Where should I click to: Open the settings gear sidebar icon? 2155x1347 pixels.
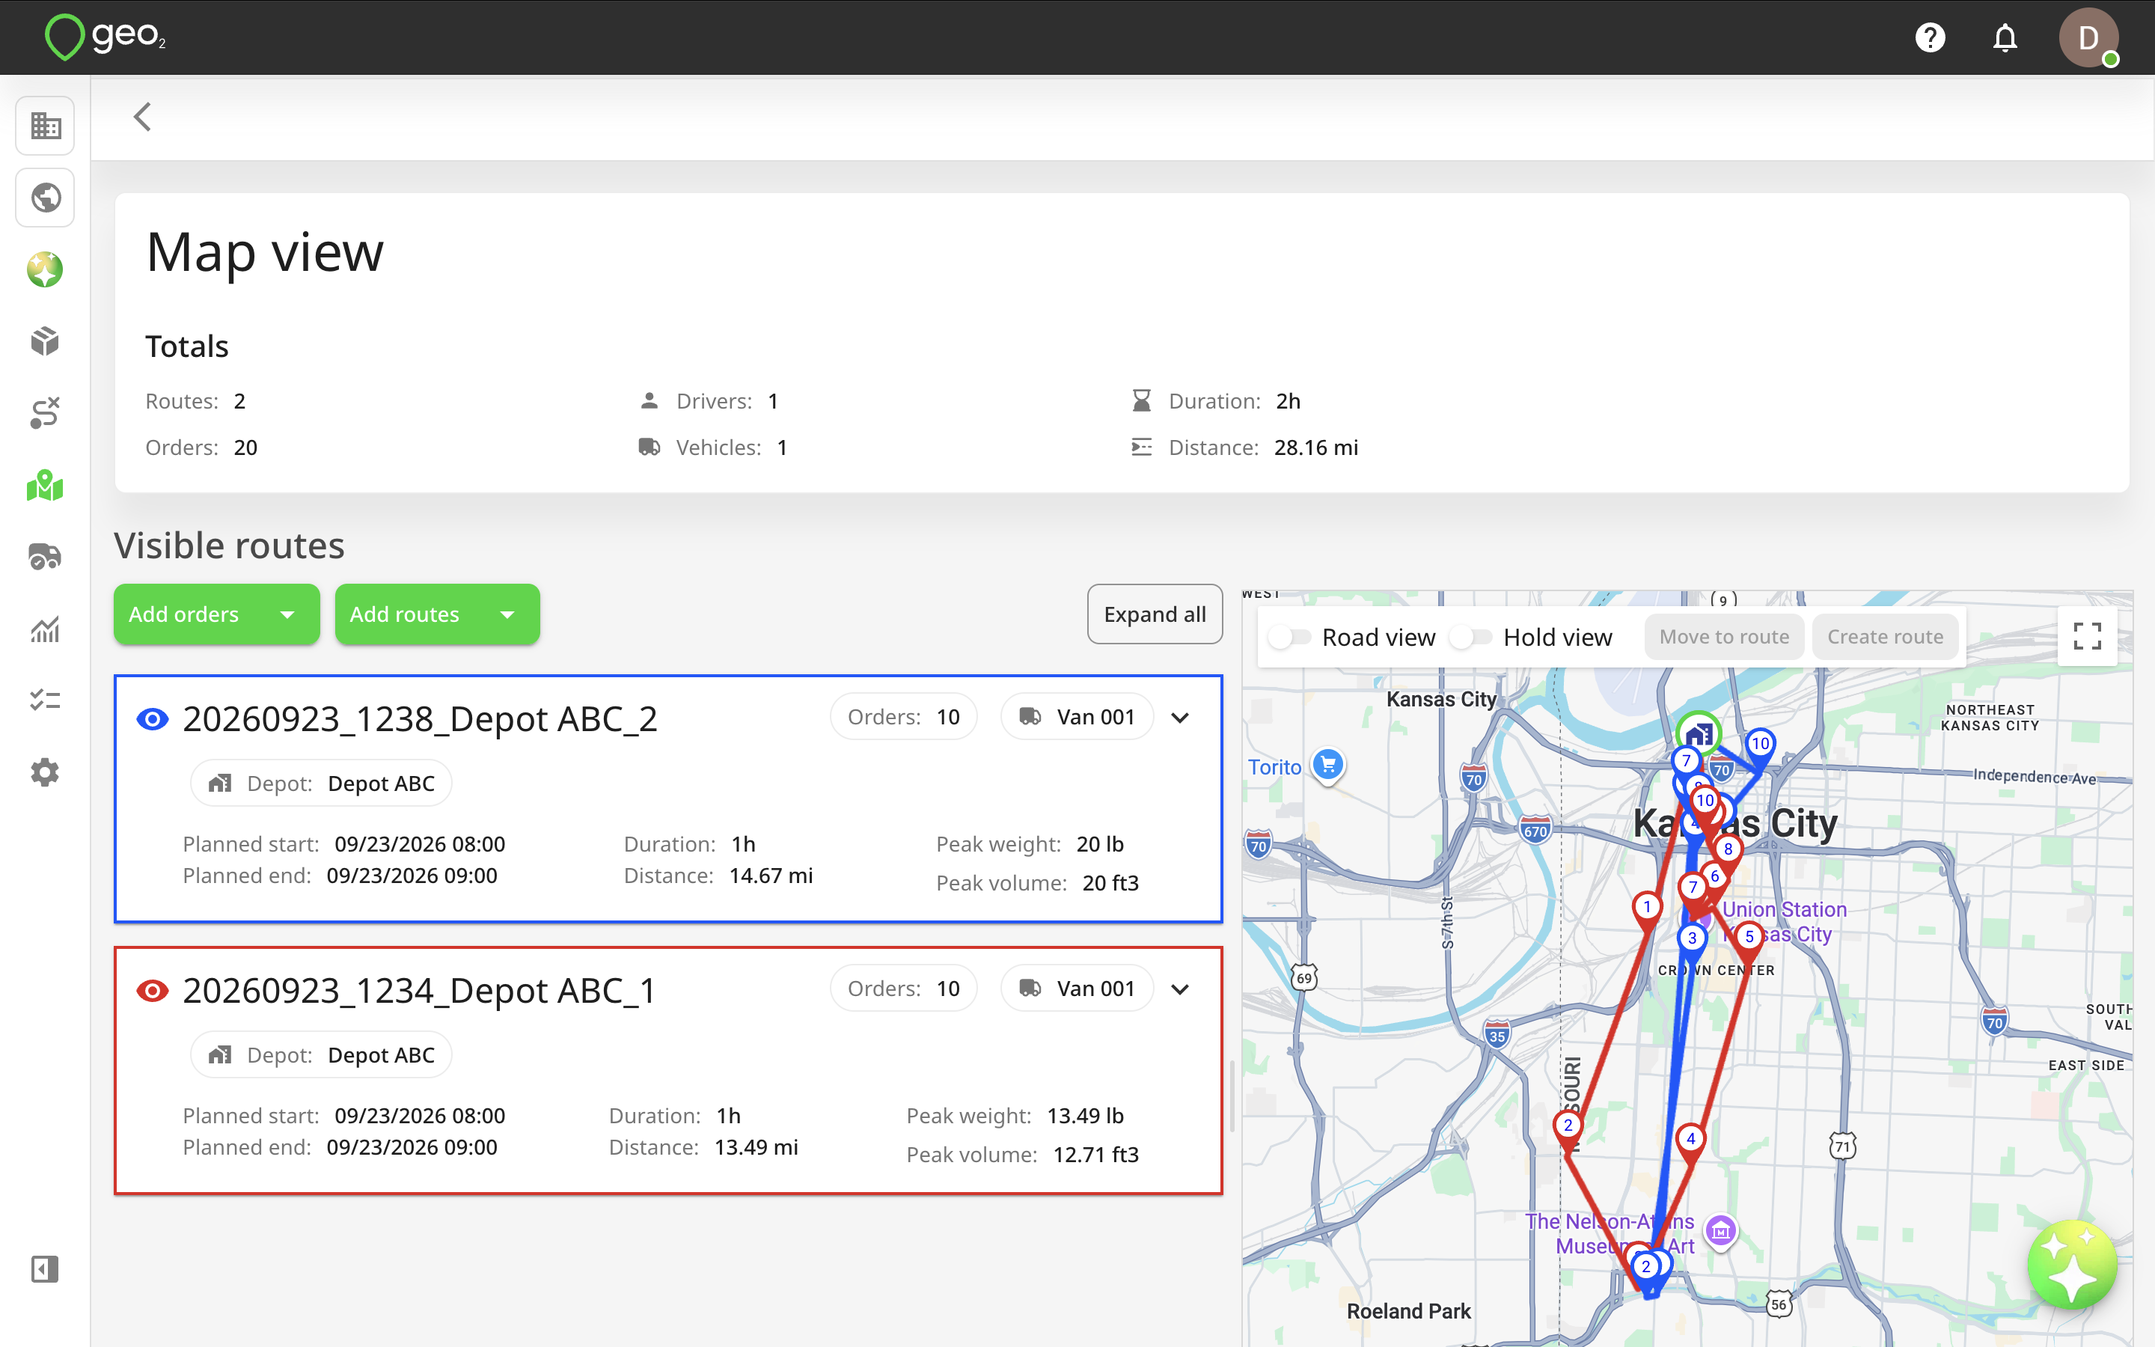point(46,772)
